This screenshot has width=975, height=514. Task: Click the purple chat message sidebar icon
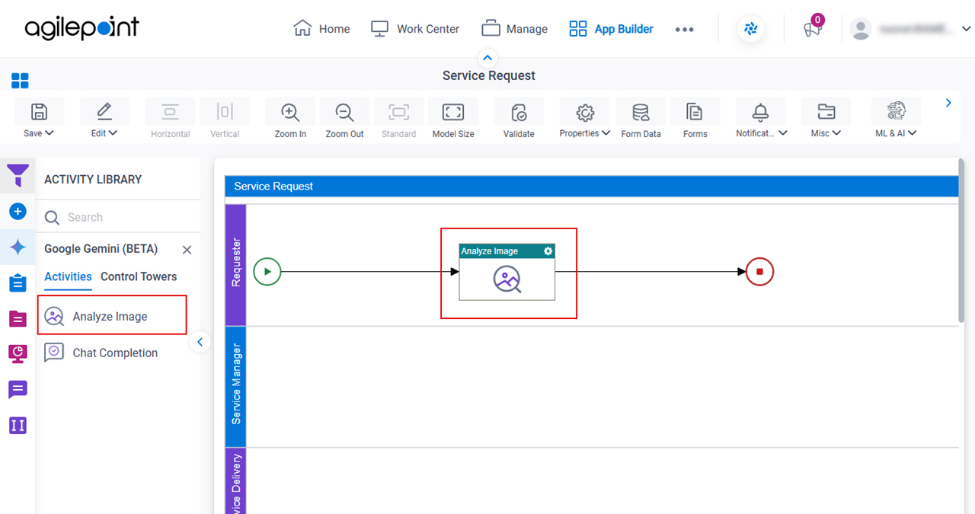[x=18, y=389]
